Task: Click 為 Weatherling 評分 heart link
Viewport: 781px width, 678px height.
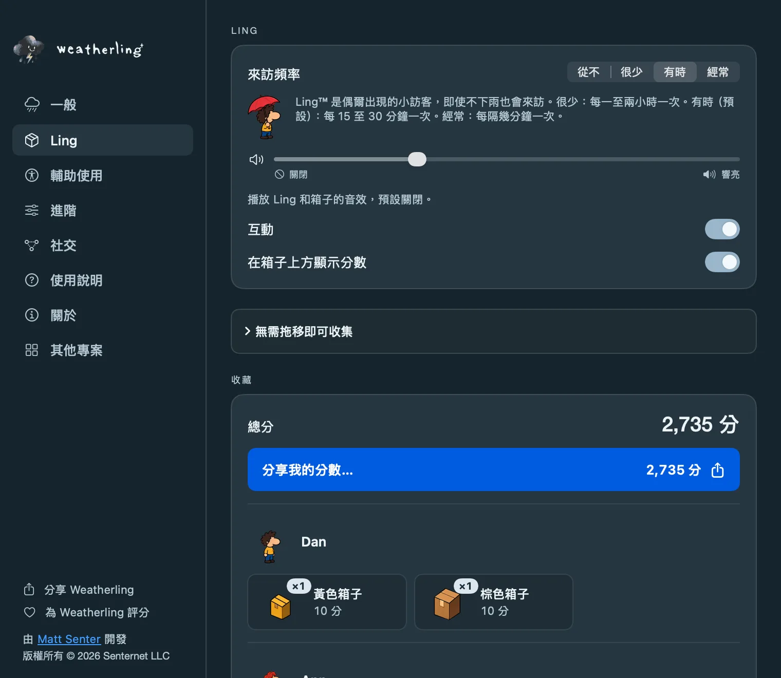Action: click(x=86, y=612)
